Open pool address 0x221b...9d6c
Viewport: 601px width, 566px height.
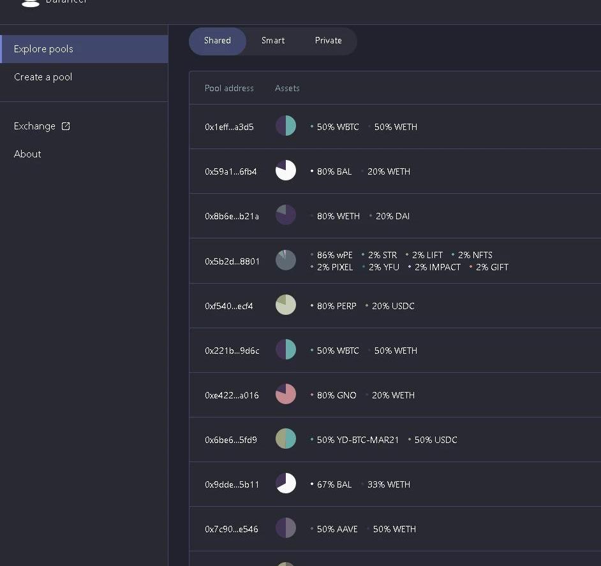[x=232, y=351]
